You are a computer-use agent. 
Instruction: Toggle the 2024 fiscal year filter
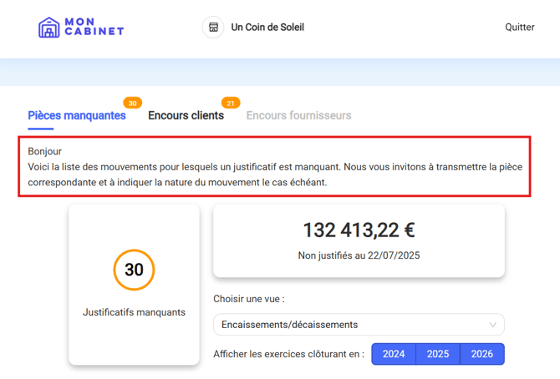(x=394, y=354)
